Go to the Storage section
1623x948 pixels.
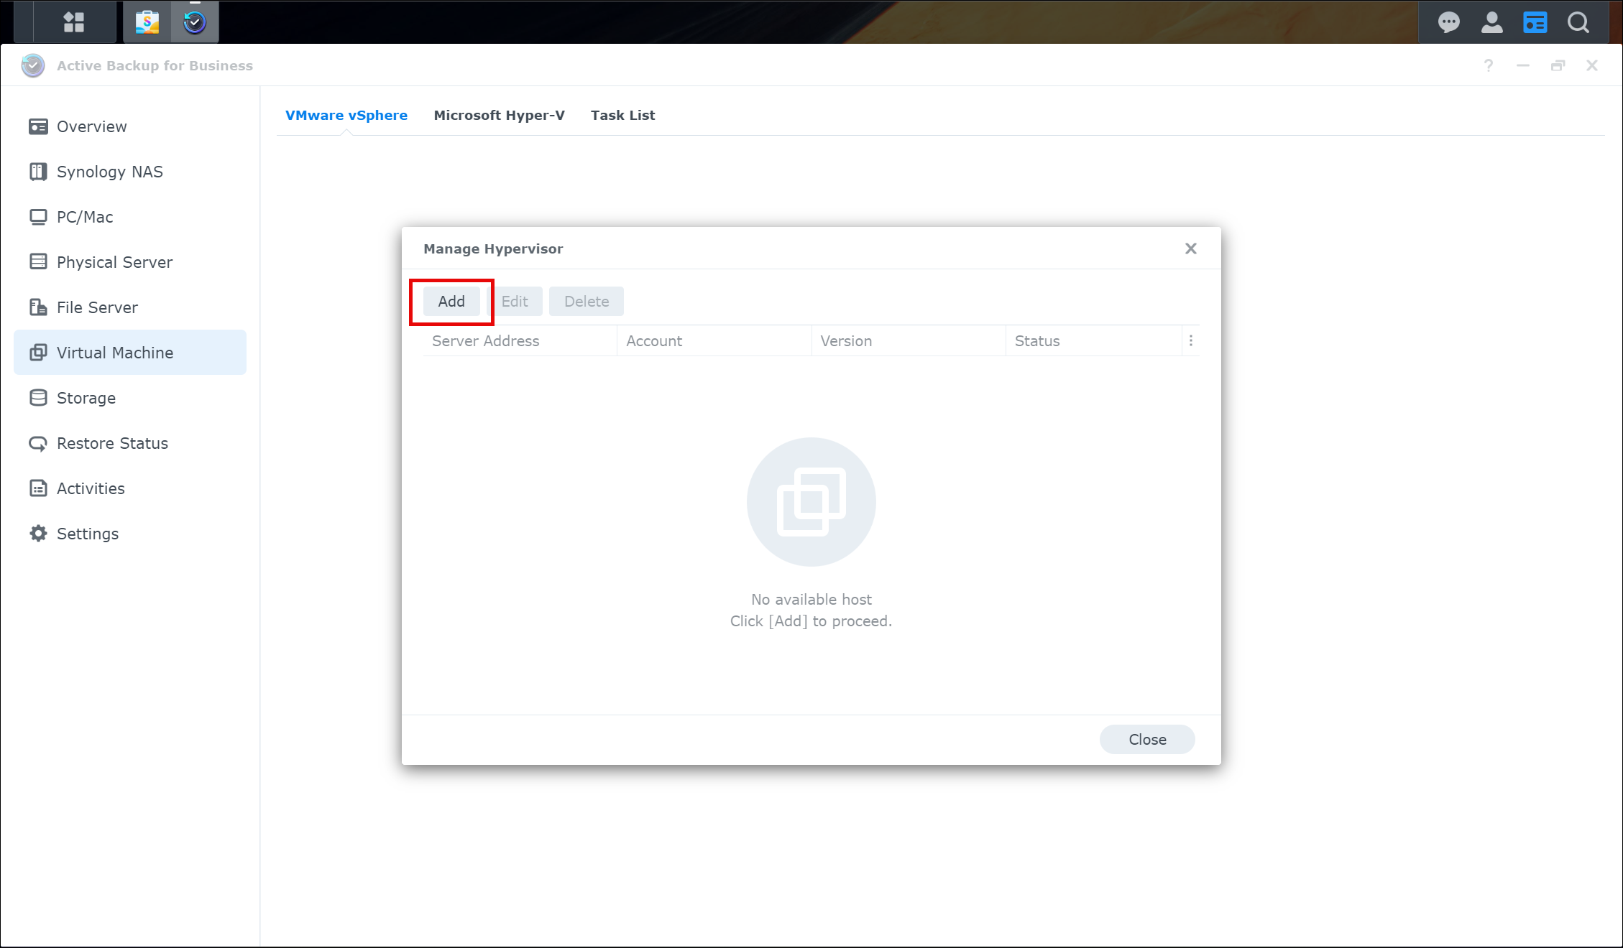[x=86, y=398]
